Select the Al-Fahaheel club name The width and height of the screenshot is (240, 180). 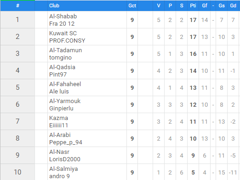(x=65, y=84)
